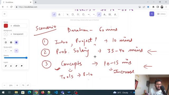Select the Eraser tool

click(115, 15)
